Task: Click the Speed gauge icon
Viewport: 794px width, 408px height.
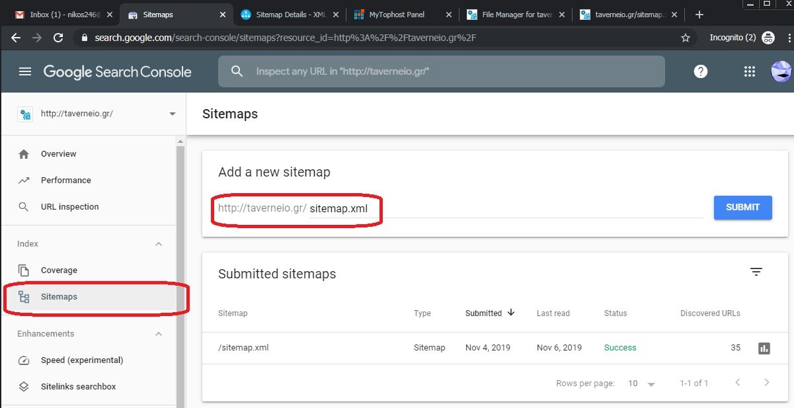Action: pyautogui.click(x=24, y=360)
